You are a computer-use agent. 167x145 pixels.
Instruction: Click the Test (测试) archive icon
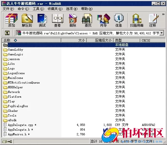pos(42,20)
